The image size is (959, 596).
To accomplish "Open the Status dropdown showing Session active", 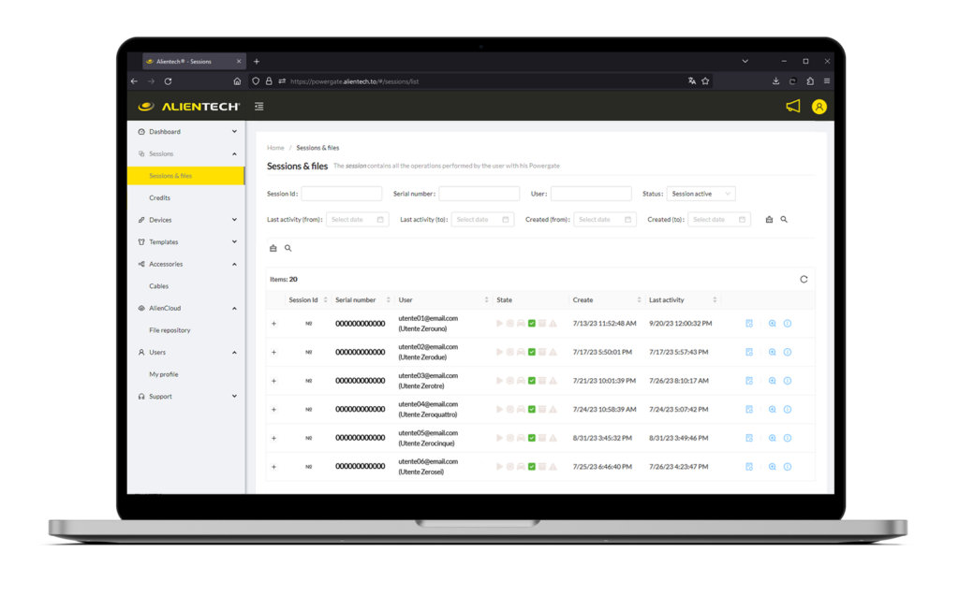I will 701,194.
